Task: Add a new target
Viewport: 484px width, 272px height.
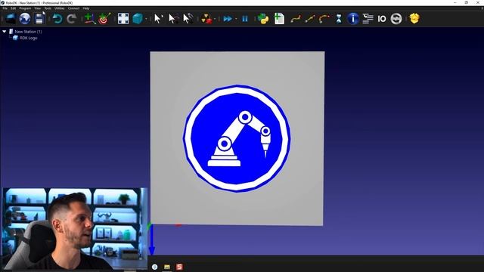Action: coord(104,18)
